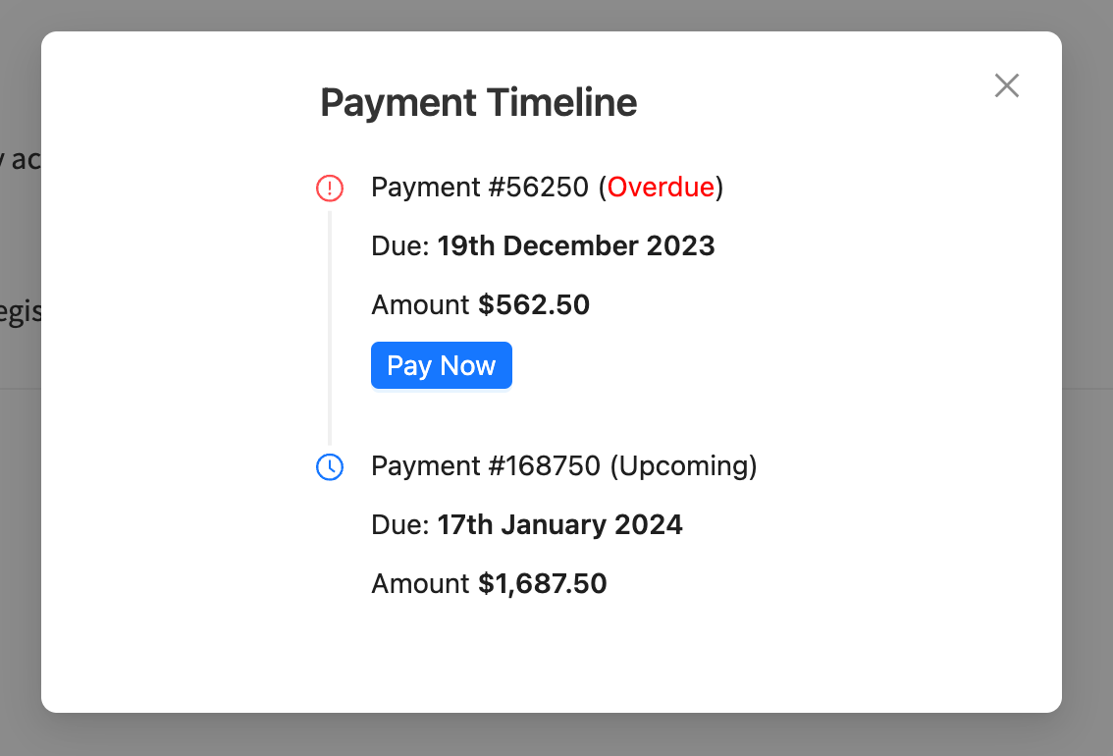Click the red overdue alert icon

click(330, 189)
